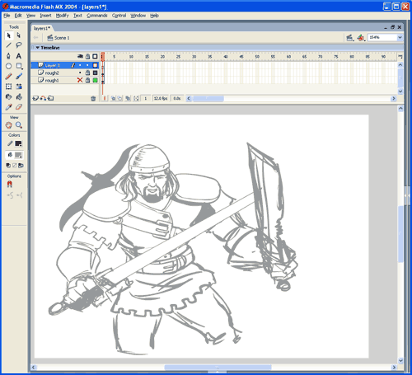Click the playhead at frame 1

point(102,57)
